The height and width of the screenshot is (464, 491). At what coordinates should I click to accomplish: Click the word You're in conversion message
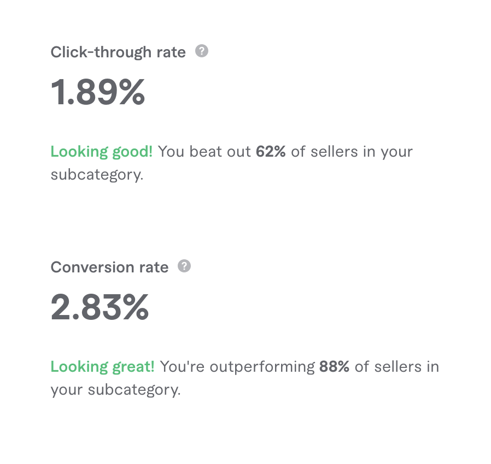tap(182, 367)
